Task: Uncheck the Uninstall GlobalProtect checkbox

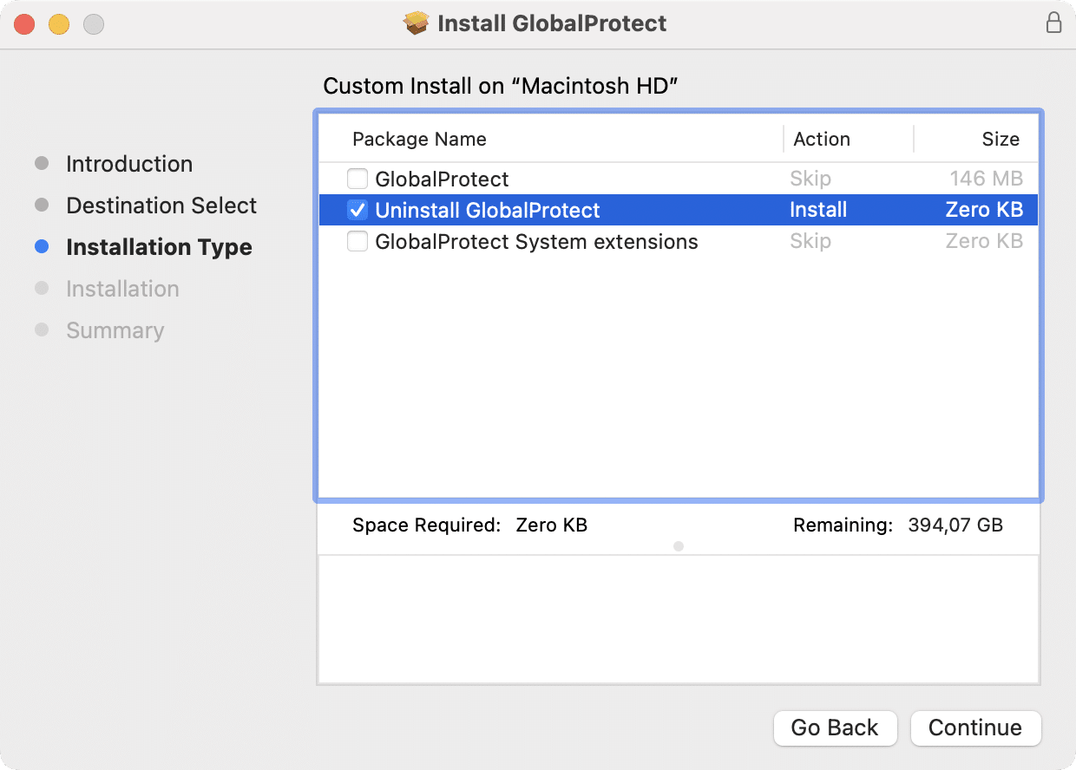Action: pos(357,210)
